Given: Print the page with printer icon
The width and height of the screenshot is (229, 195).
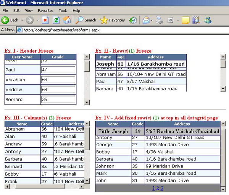Looking at the screenshot, I should pos(159,20).
